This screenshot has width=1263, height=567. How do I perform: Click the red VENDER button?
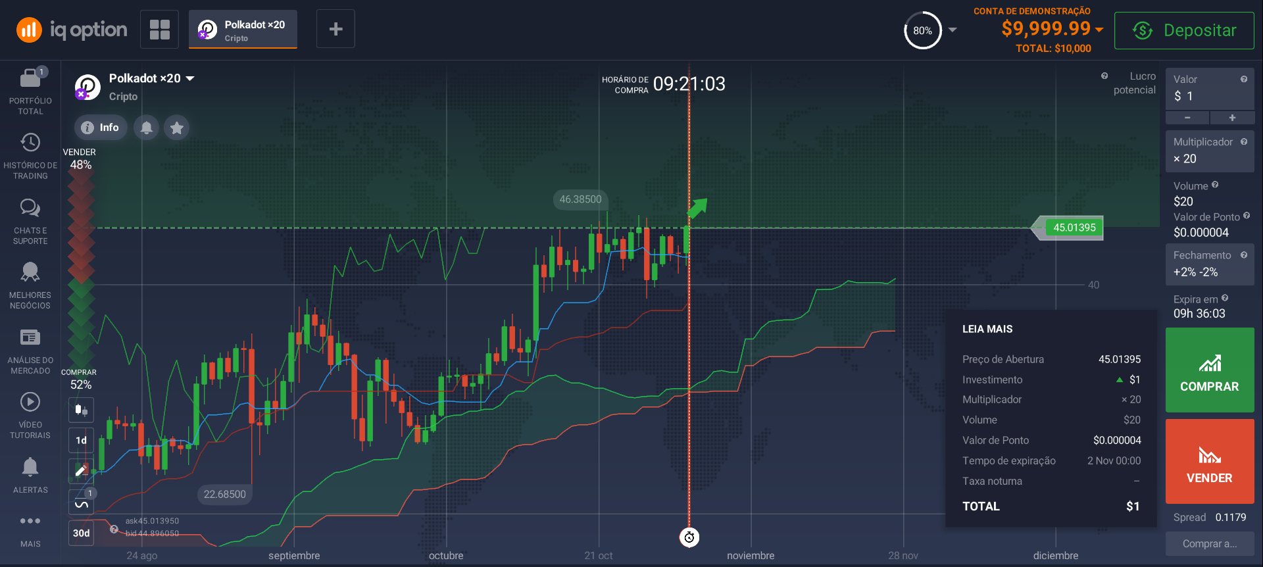[x=1210, y=461]
